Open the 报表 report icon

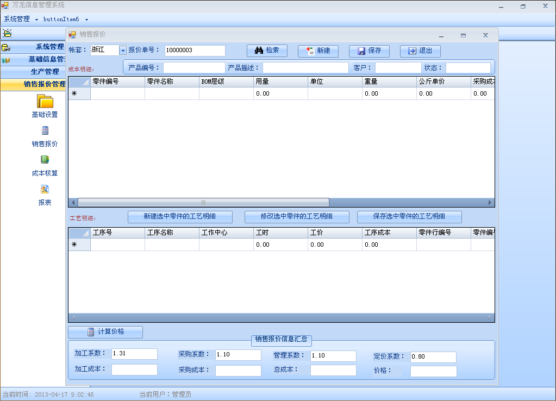point(45,189)
